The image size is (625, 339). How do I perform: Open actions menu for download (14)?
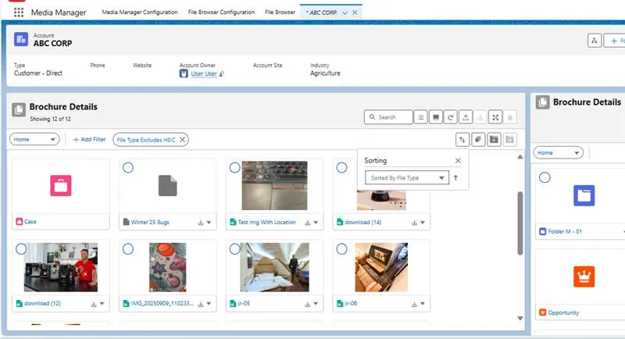click(x=423, y=223)
